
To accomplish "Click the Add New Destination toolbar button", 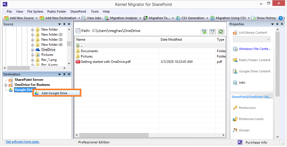I will point(58,18).
